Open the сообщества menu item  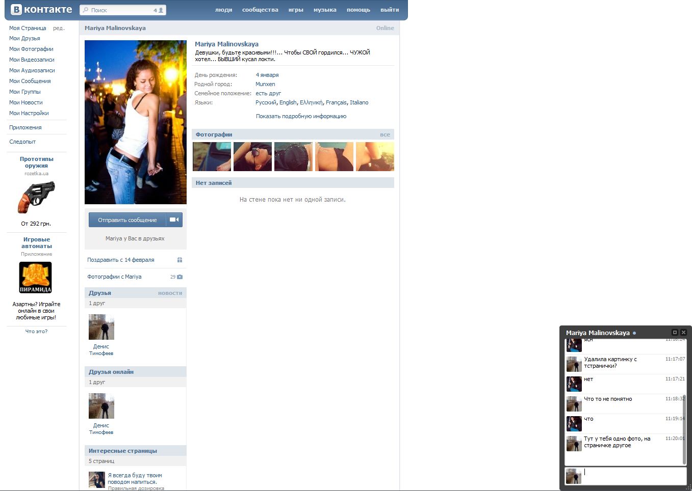[260, 10]
